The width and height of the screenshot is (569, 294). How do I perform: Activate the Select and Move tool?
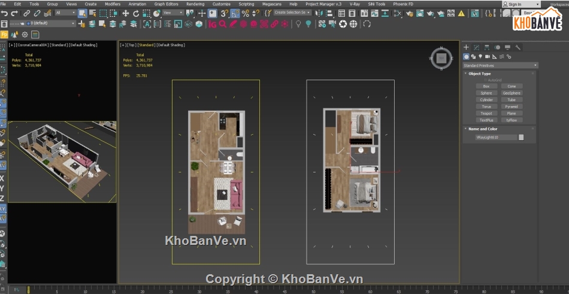tap(126, 13)
